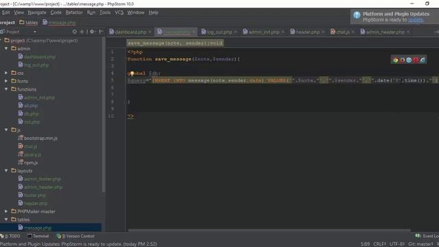This screenshot has height=247, width=439.
Task: Open in Firefox browser icon
Action: pos(402,60)
